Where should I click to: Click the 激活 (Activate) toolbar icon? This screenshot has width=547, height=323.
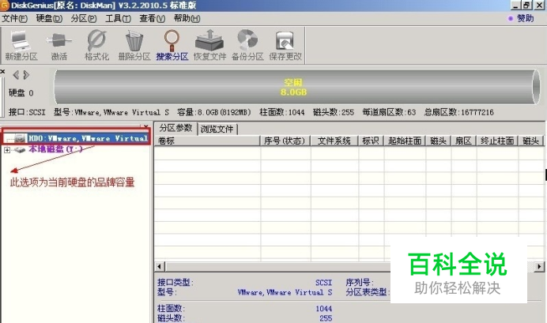(58, 46)
